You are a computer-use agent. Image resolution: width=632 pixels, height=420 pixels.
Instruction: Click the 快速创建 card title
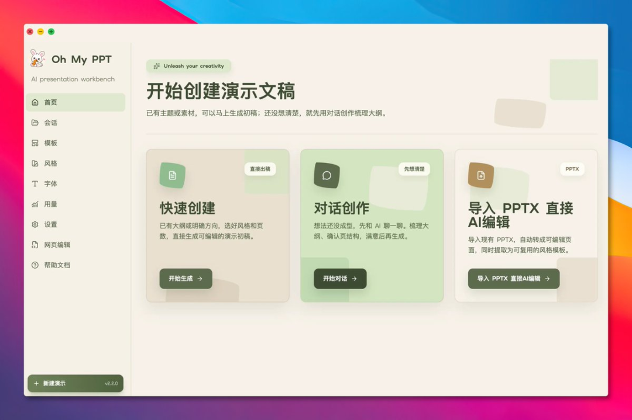pos(187,208)
